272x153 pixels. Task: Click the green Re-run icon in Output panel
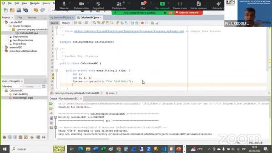(x=51, y=104)
